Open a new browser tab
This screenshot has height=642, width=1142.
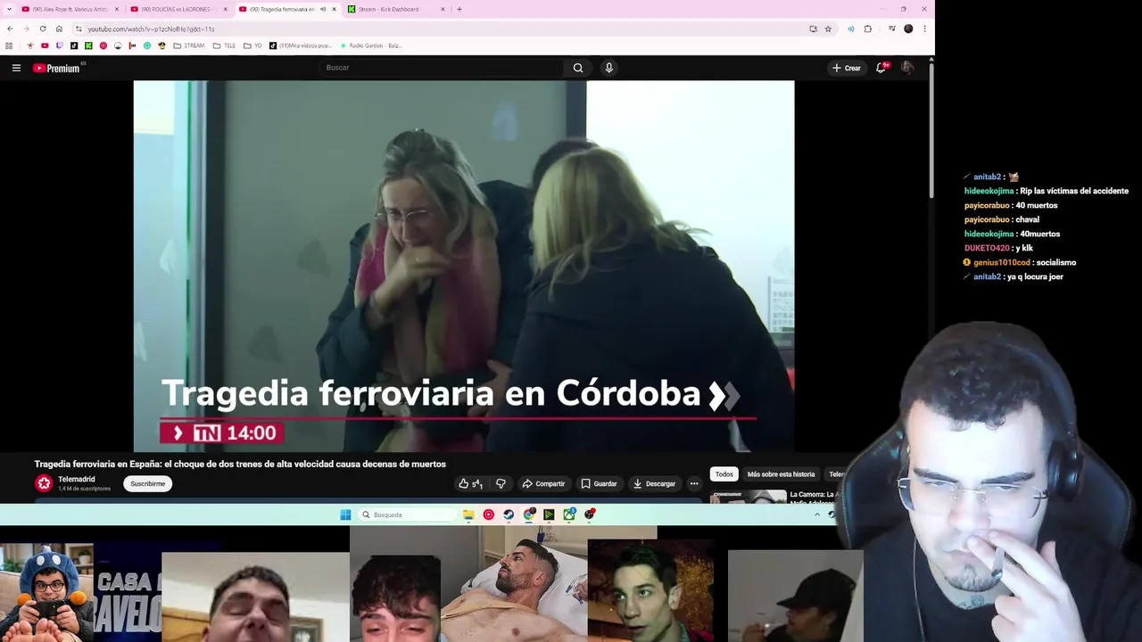459,9
